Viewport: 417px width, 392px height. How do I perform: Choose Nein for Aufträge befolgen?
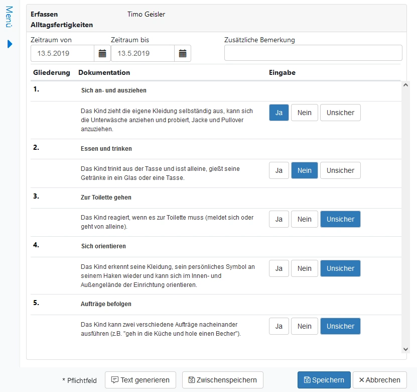click(305, 326)
